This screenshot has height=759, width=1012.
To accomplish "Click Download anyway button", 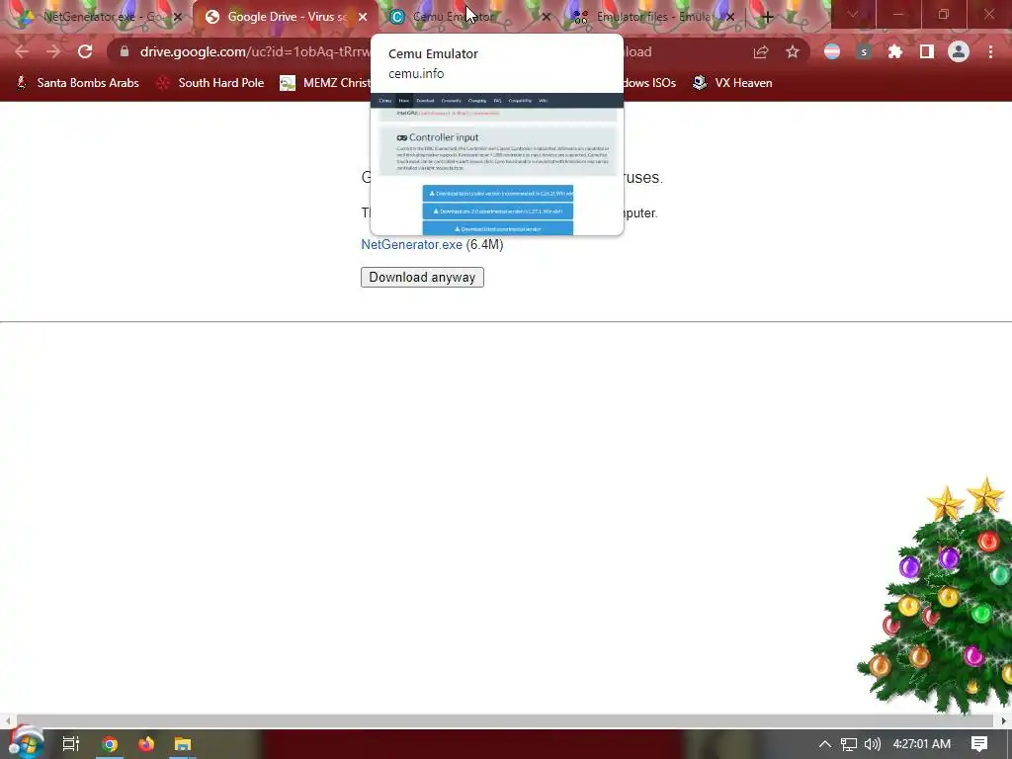I will click(422, 277).
